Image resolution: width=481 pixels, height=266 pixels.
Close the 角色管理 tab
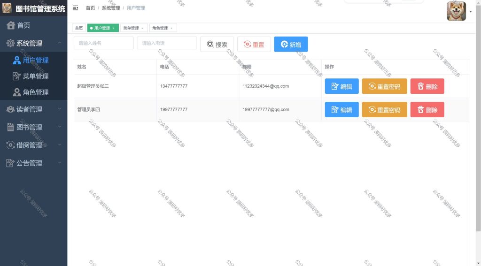[x=171, y=28]
